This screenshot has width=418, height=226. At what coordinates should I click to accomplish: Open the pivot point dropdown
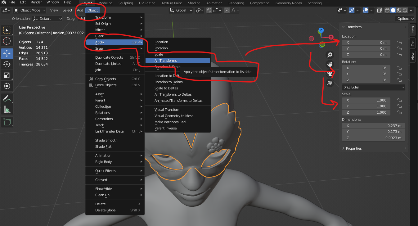click(x=200, y=10)
